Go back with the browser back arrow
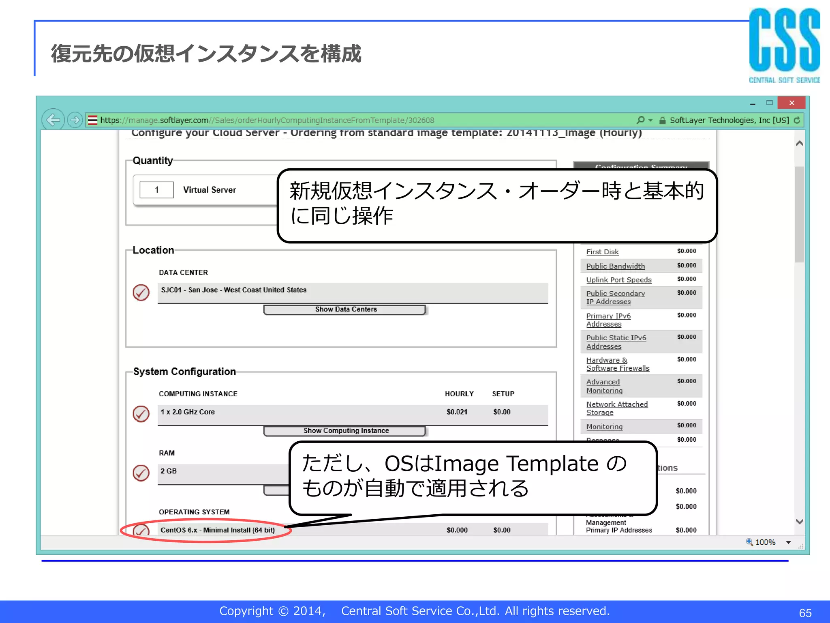Image resolution: width=830 pixels, height=623 pixels. (x=53, y=120)
